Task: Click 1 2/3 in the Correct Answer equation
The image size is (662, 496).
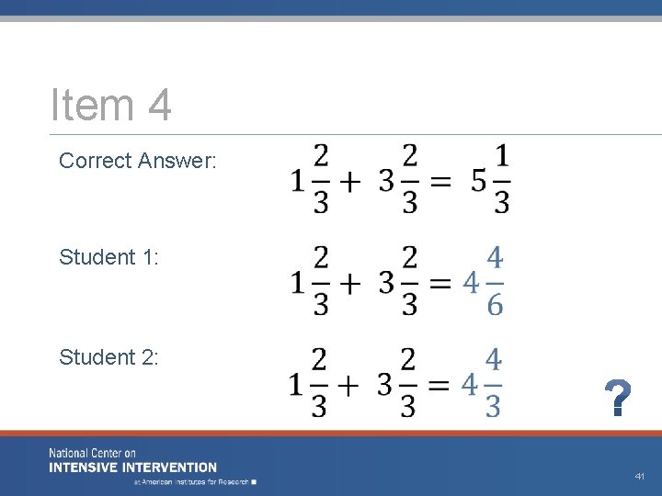Action: pyautogui.click(x=310, y=179)
